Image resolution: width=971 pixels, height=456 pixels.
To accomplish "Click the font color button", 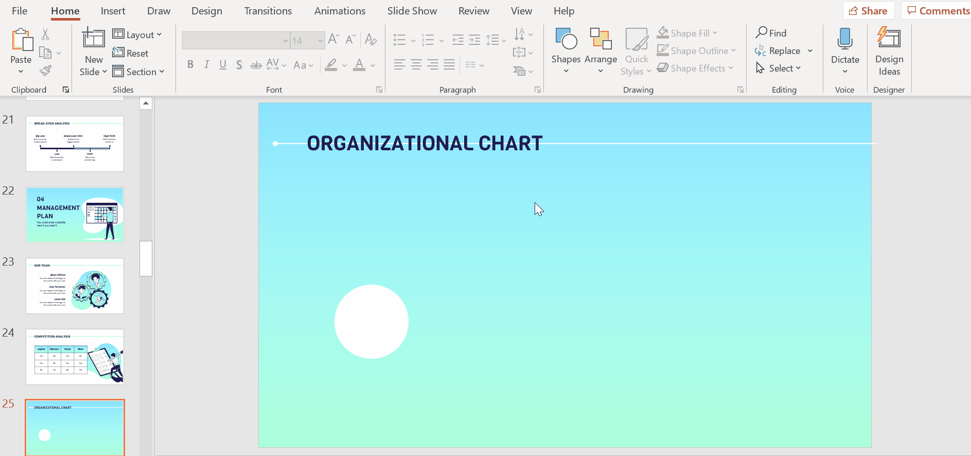I will (x=360, y=65).
